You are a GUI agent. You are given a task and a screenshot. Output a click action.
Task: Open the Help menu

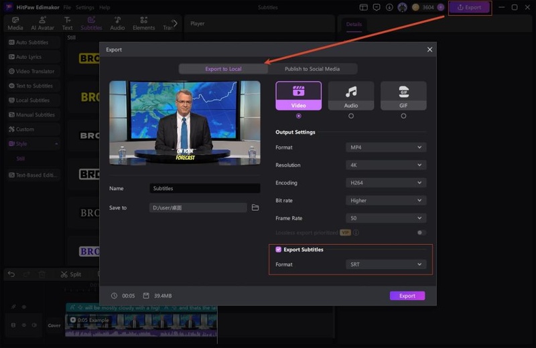105,7
